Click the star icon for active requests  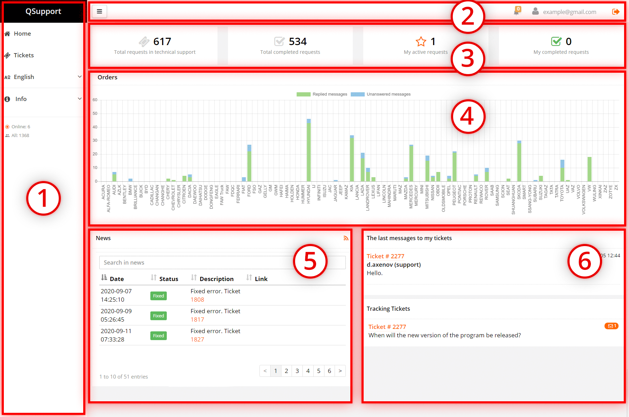pos(421,42)
